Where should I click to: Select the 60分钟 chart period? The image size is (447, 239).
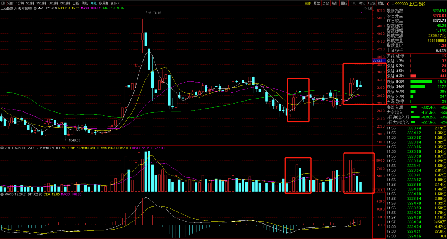(65, 3)
